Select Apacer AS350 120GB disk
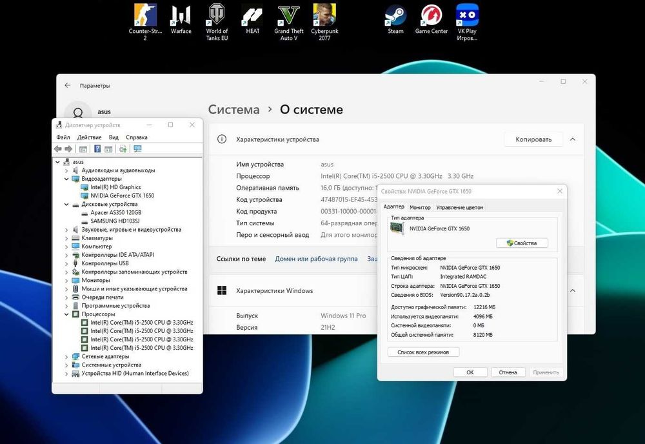Screen dimensions: 645x444 (115, 212)
